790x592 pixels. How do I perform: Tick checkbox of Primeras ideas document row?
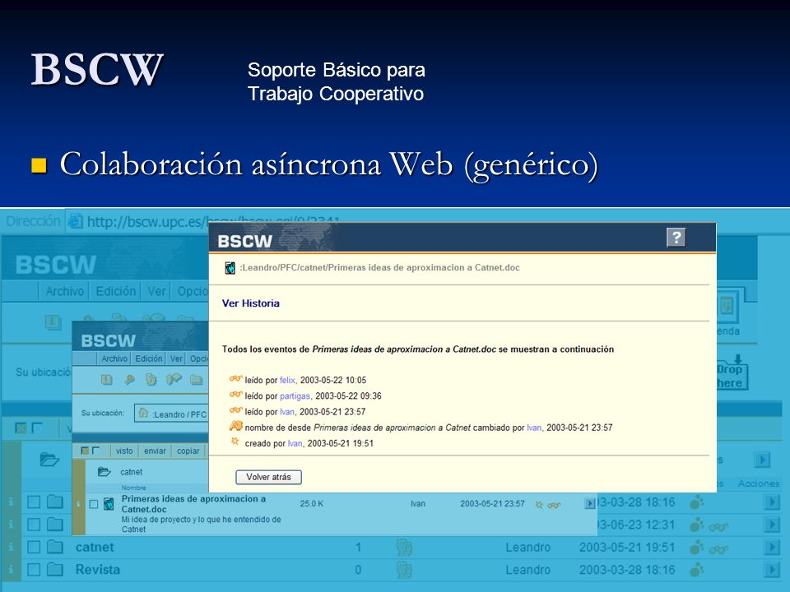93,504
